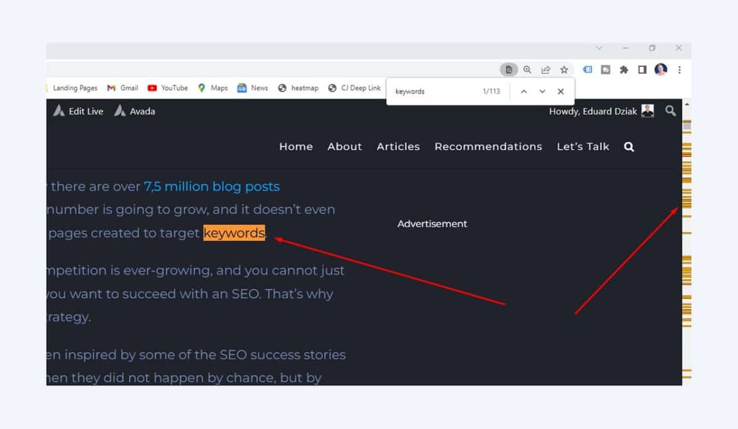
Task: Jump to the previous keyword match
Action: pos(524,91)
